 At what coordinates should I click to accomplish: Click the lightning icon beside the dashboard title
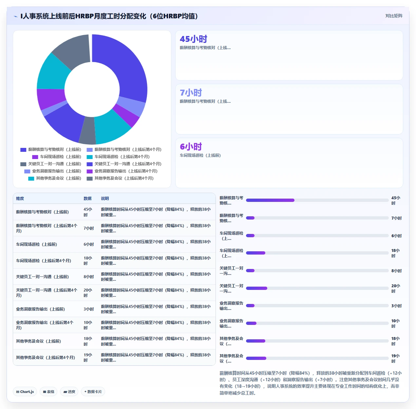pyautogui.click(x=15, y=16)
